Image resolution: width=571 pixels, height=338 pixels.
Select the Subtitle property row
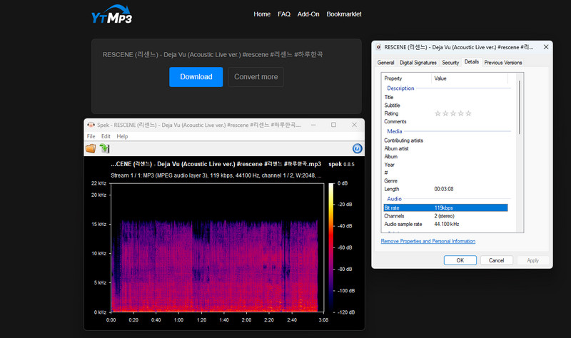(x=445, y=105)
